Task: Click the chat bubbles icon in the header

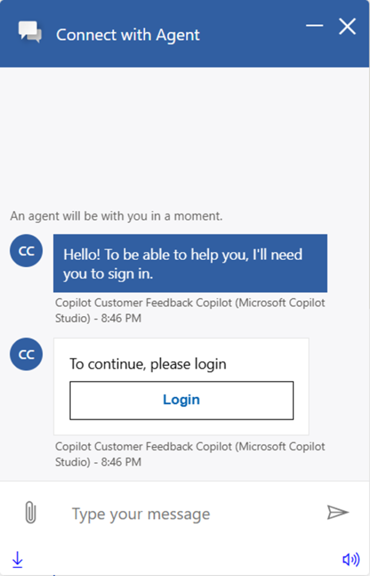Action: (30, 32)
